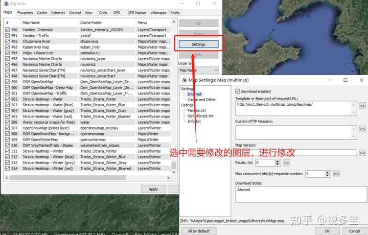This screenshot has width=368, height=235.
Task: Sort by the Cache Folder column header
Action: pos(107,23)
